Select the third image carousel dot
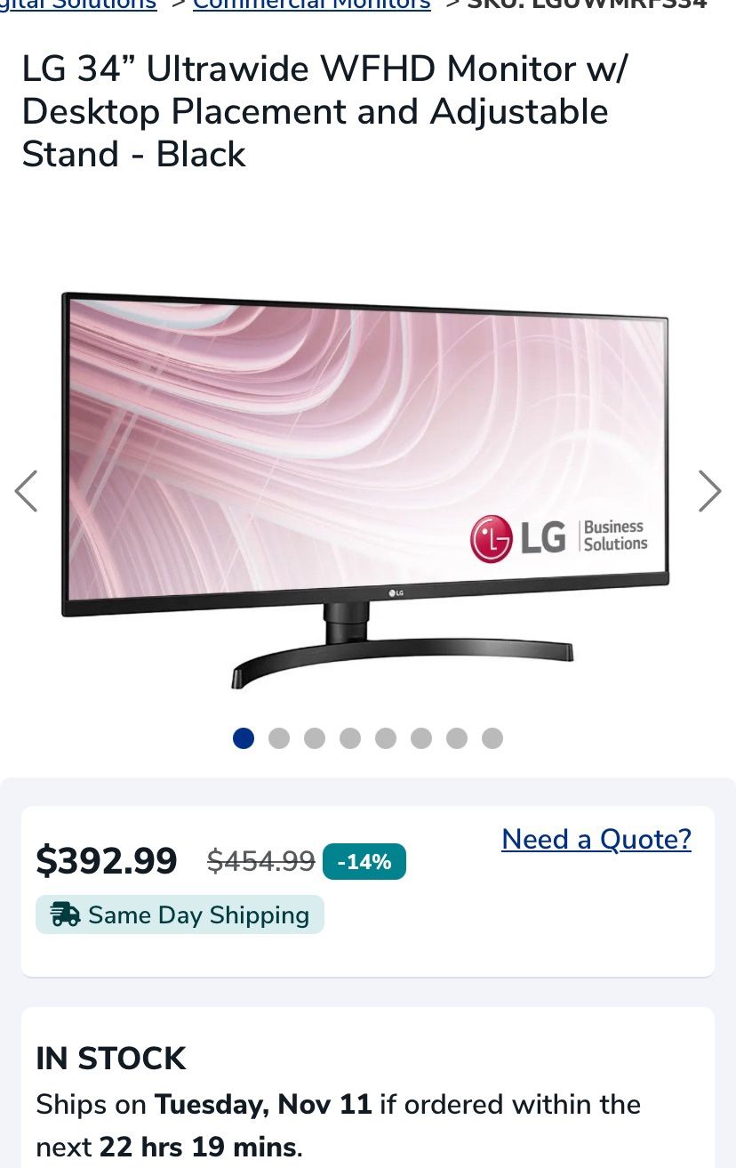This screenshot has height=1168, width=736. coord(315,738)
